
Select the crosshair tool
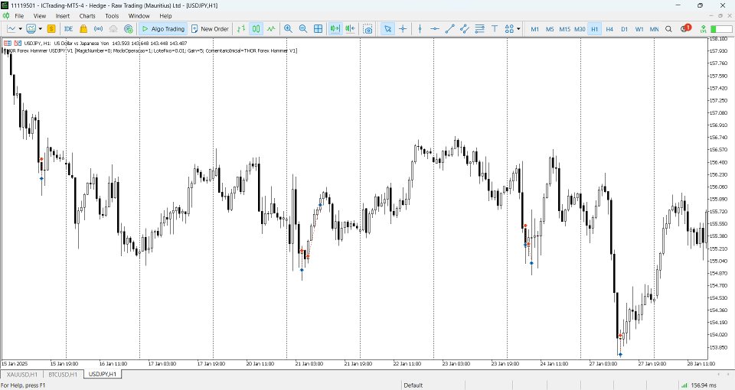pyautogui.click(x=403, y=28)
